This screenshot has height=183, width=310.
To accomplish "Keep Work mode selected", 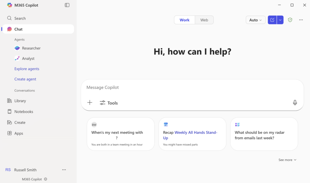I will [x=184, y=20].
